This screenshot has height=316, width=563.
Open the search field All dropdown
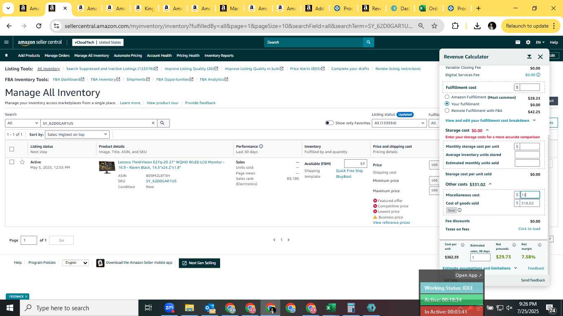[22, 123]
